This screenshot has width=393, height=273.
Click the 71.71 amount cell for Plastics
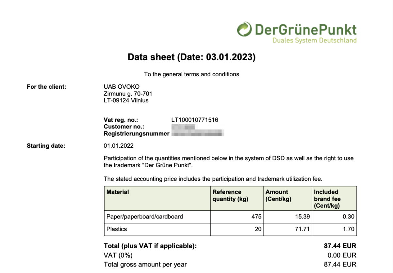click(302, 229)
